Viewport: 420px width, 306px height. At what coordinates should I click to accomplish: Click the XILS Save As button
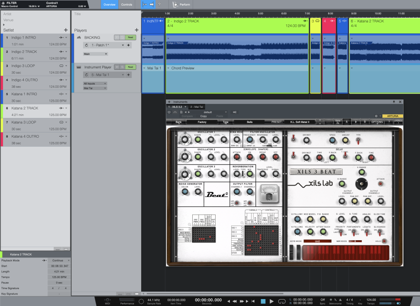[338, 122]
